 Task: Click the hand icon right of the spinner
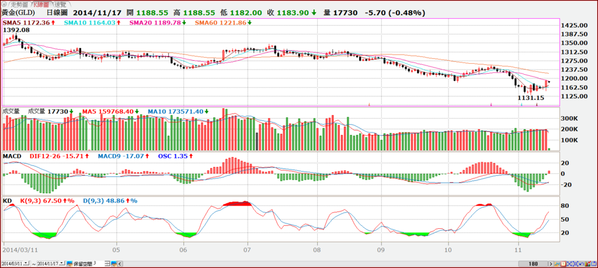point(114,263)
